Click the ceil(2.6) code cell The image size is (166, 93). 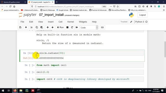click(x=89, y=72)
